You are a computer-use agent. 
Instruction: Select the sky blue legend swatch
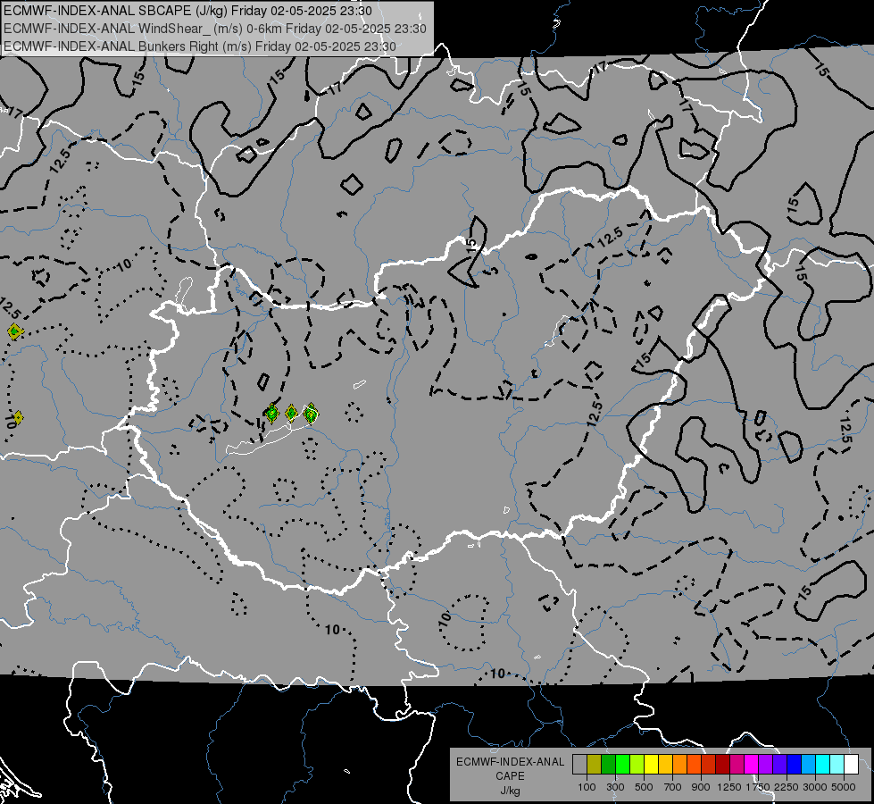[808, 765]
